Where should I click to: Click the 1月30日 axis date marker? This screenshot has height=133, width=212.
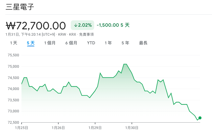click(x=132, y=128)
